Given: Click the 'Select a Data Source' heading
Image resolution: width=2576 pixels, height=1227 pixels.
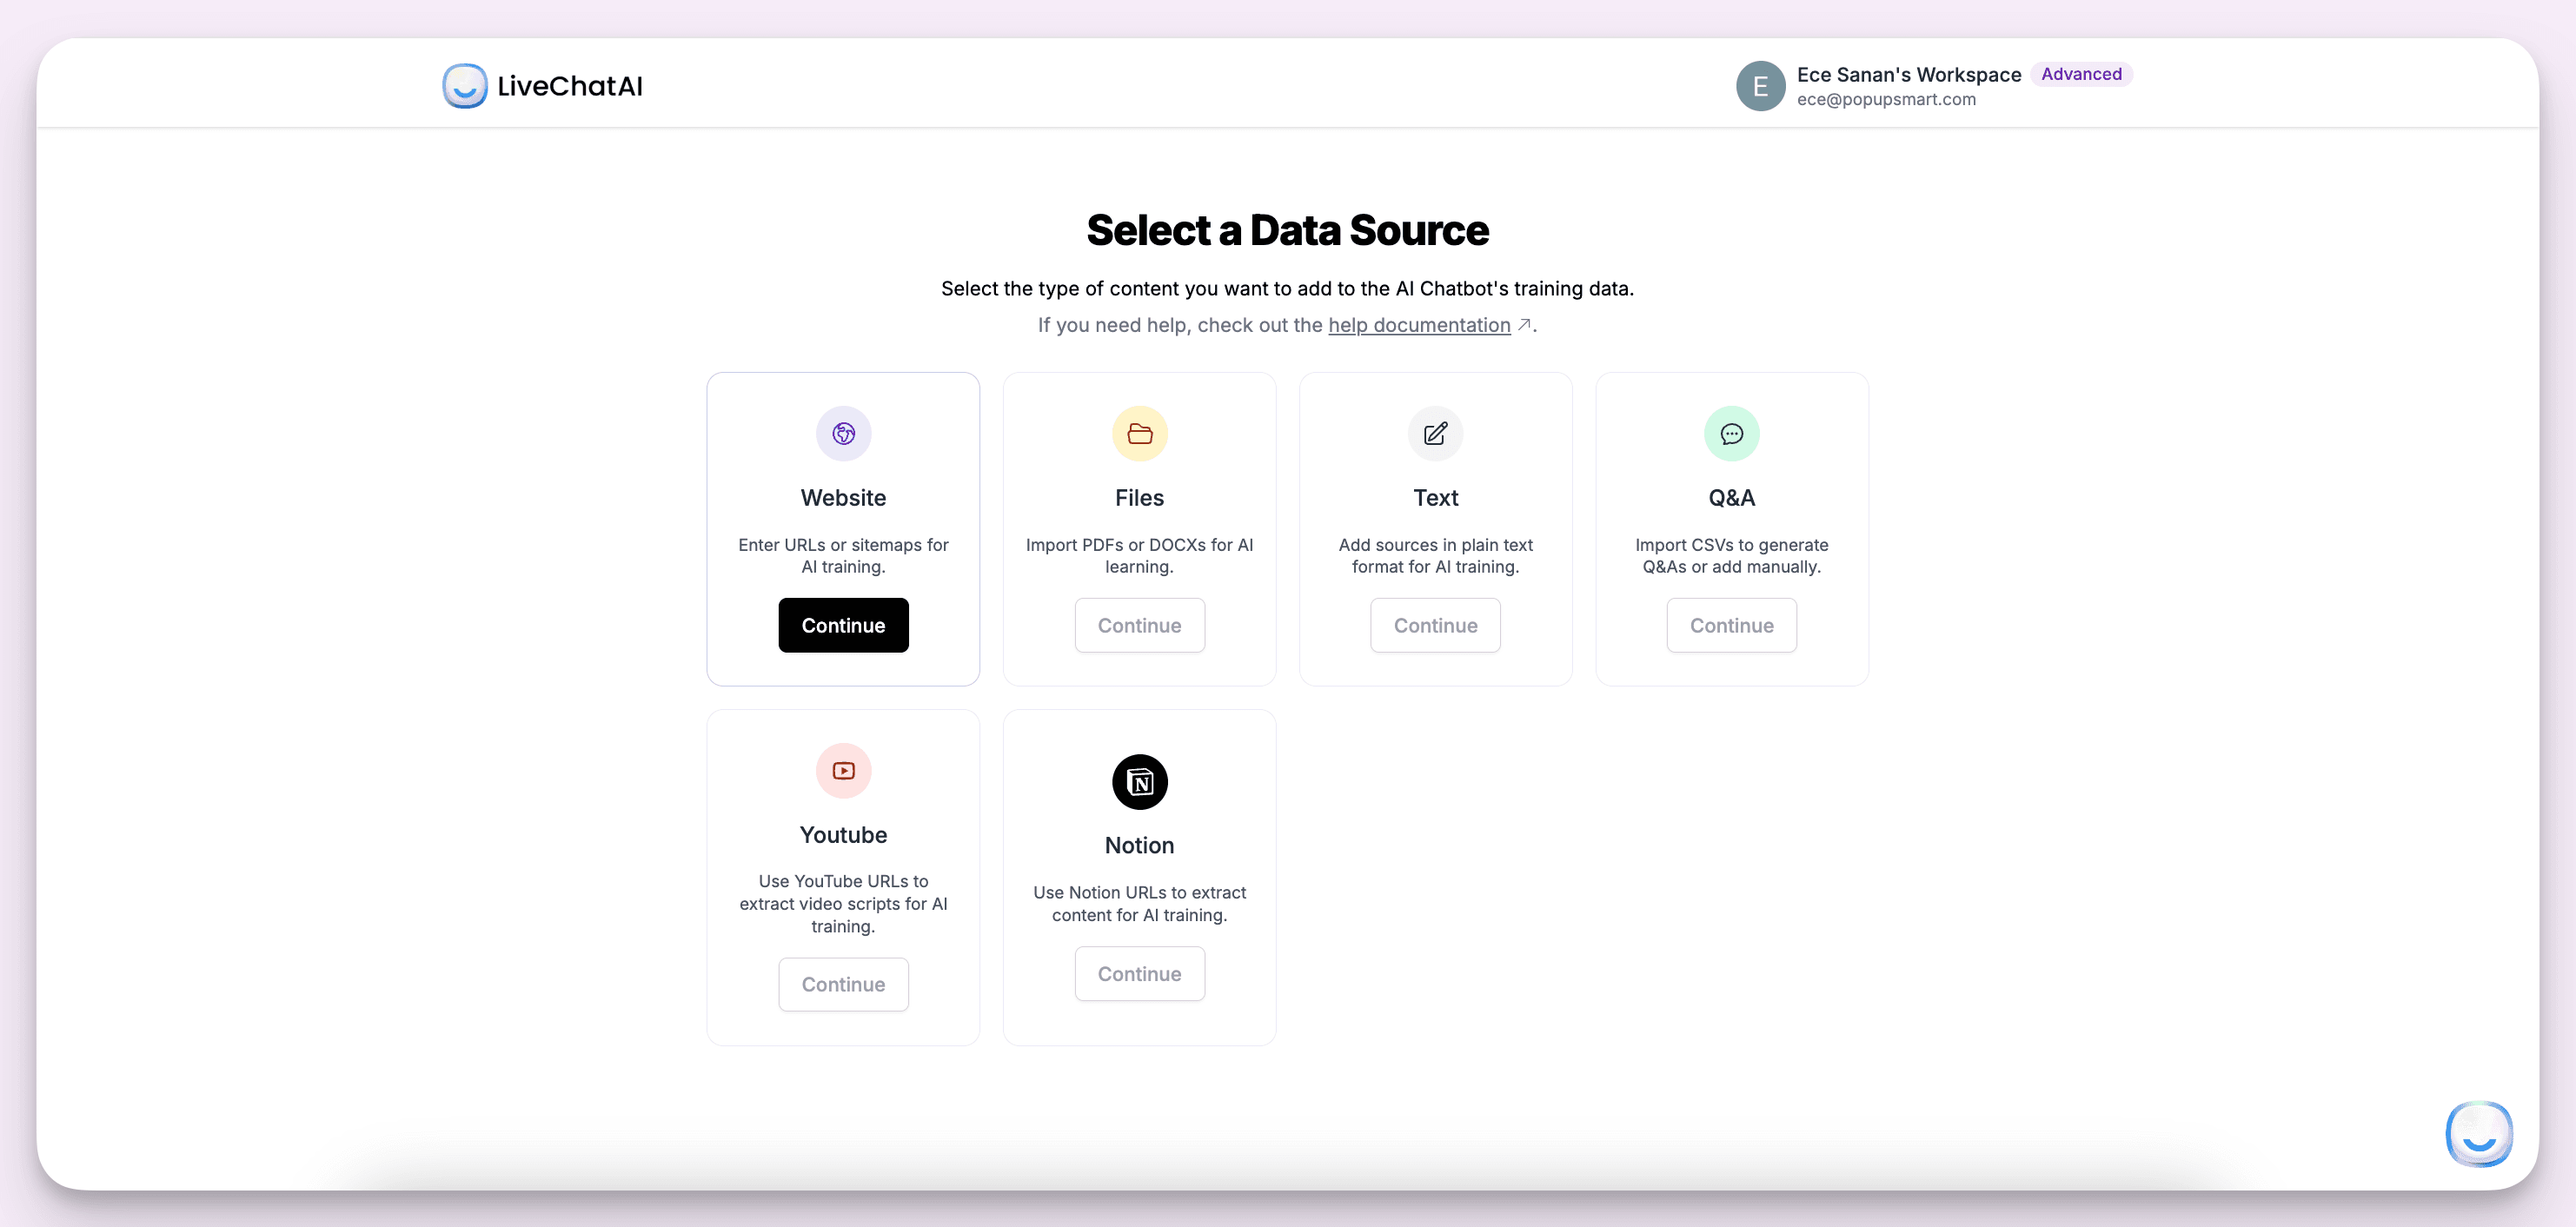Looking at the screenshot, I should (1287, 230).
